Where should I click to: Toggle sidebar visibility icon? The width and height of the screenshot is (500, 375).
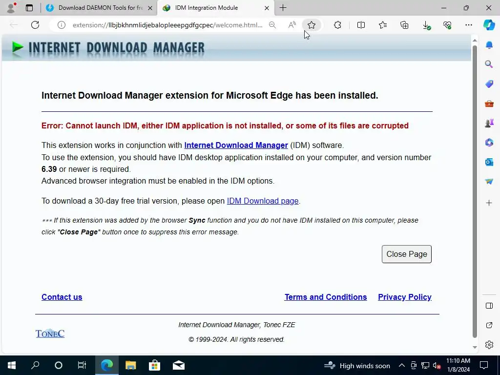489,306
